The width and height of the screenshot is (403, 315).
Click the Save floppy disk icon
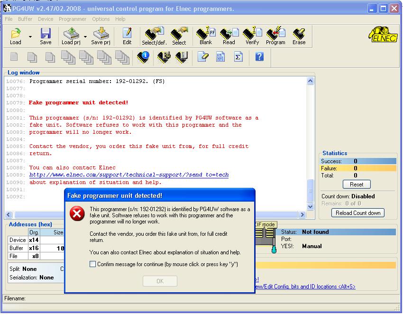(46, 36)
